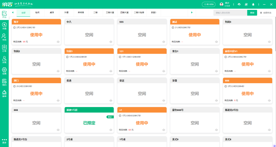Open the 设置 settings sidebar icon
This screenshot has width=276, height=147.
[4, 71]
